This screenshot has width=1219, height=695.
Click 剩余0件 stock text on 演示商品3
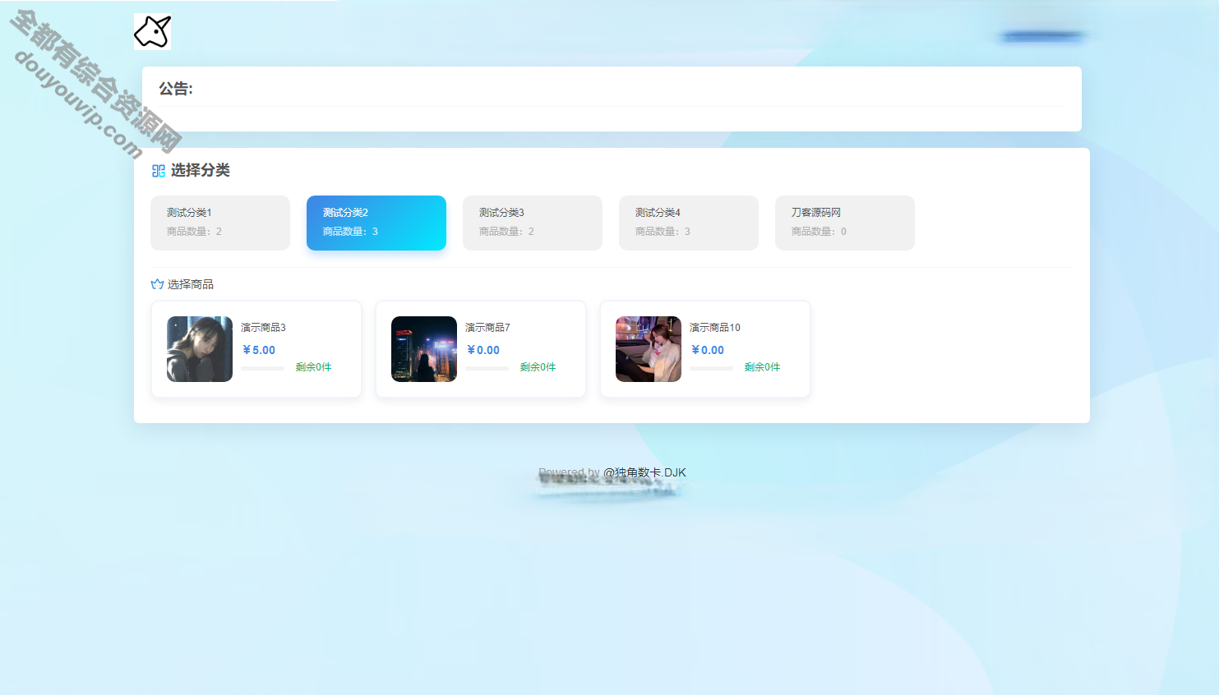[x=314, y=367]
